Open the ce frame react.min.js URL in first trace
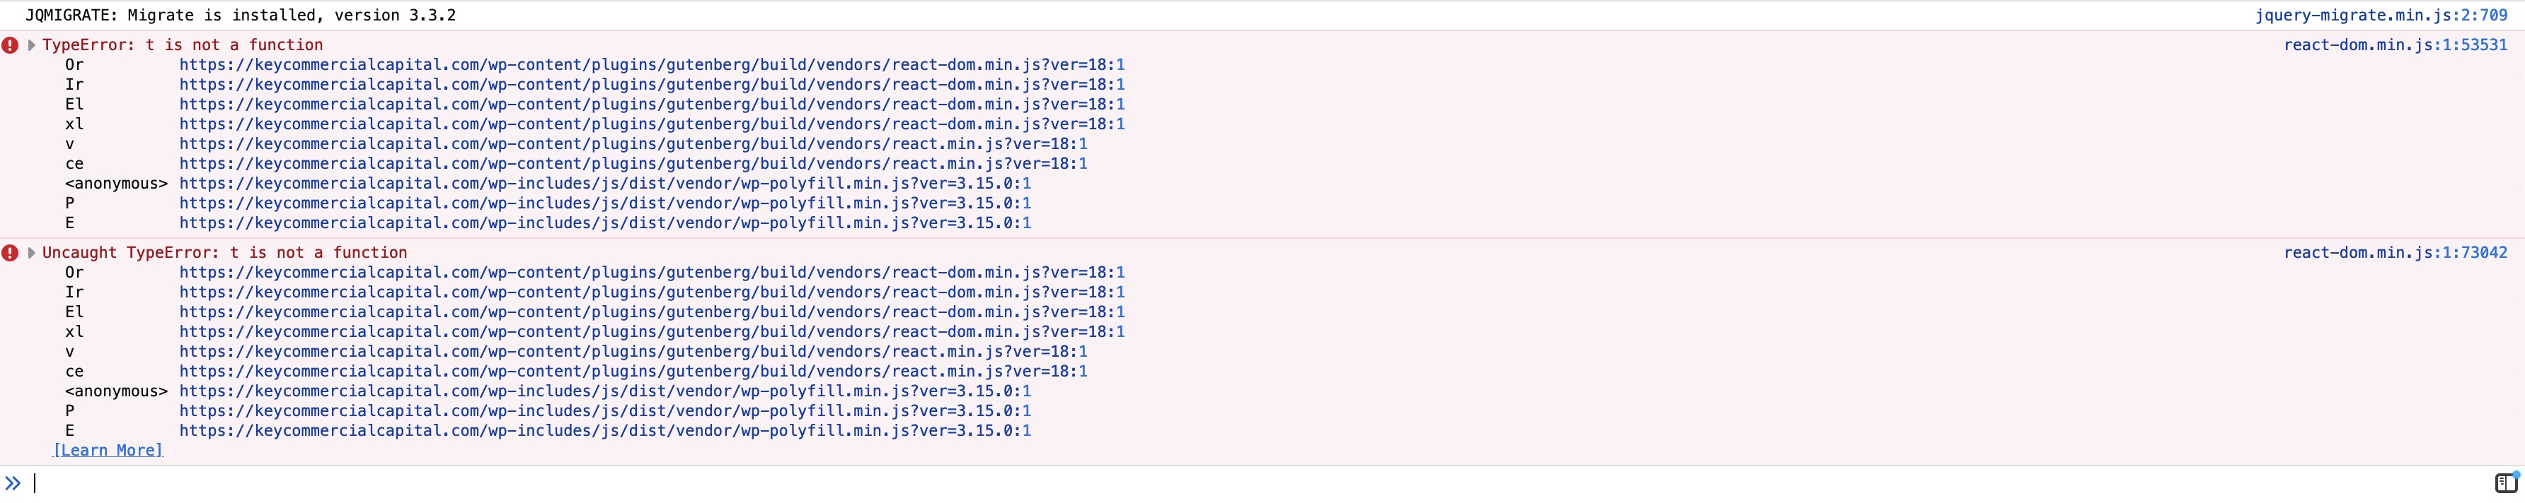This screenshot has width=2525, height=503. pos(633,163)
